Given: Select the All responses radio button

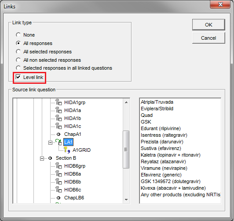Looking at the screenshot, I should click(18, 43).
